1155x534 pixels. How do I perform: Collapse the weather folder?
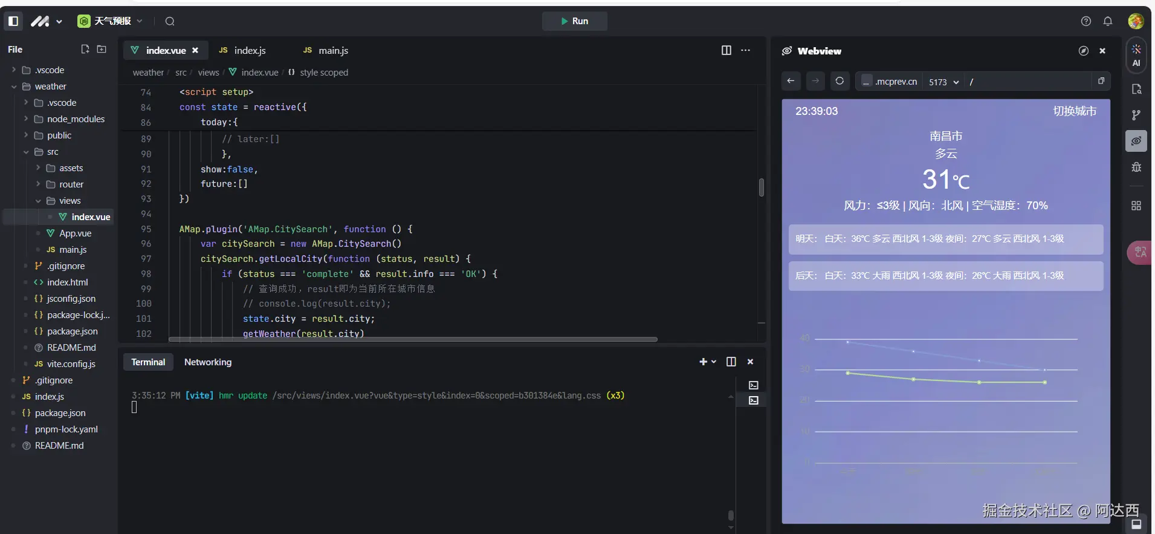click(x=14, y=86)
